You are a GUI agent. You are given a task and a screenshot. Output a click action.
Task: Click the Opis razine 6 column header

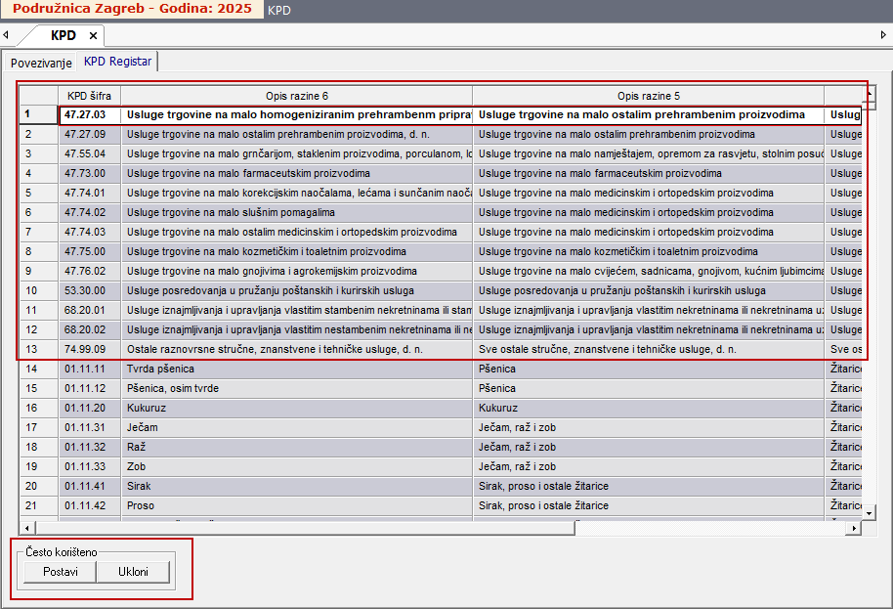[296, 96]
